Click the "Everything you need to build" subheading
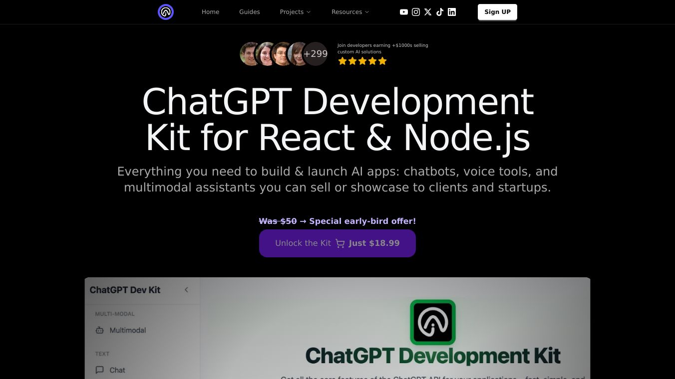The image size is (675, 379). point(337,180)
